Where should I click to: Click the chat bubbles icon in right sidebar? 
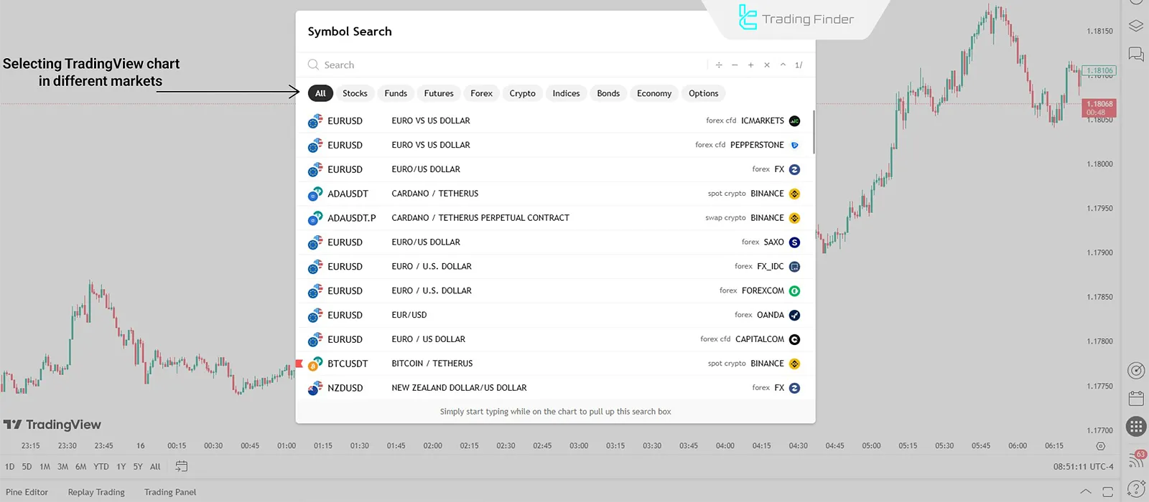point(1136,55)
